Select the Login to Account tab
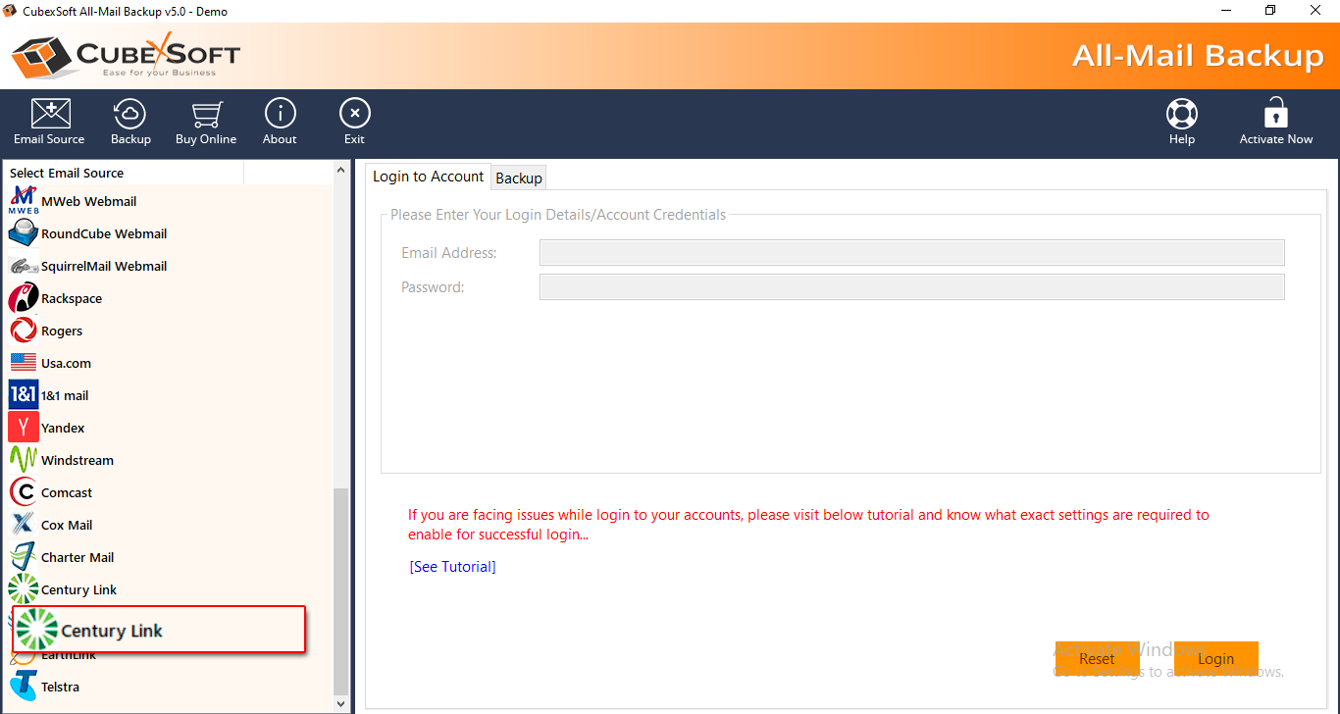The height and width of the screenshot is (714, 1340). coord(428,177)
